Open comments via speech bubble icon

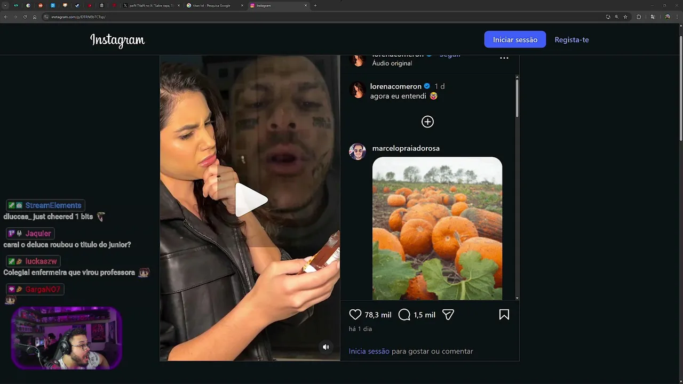click(x=404, y=315)
